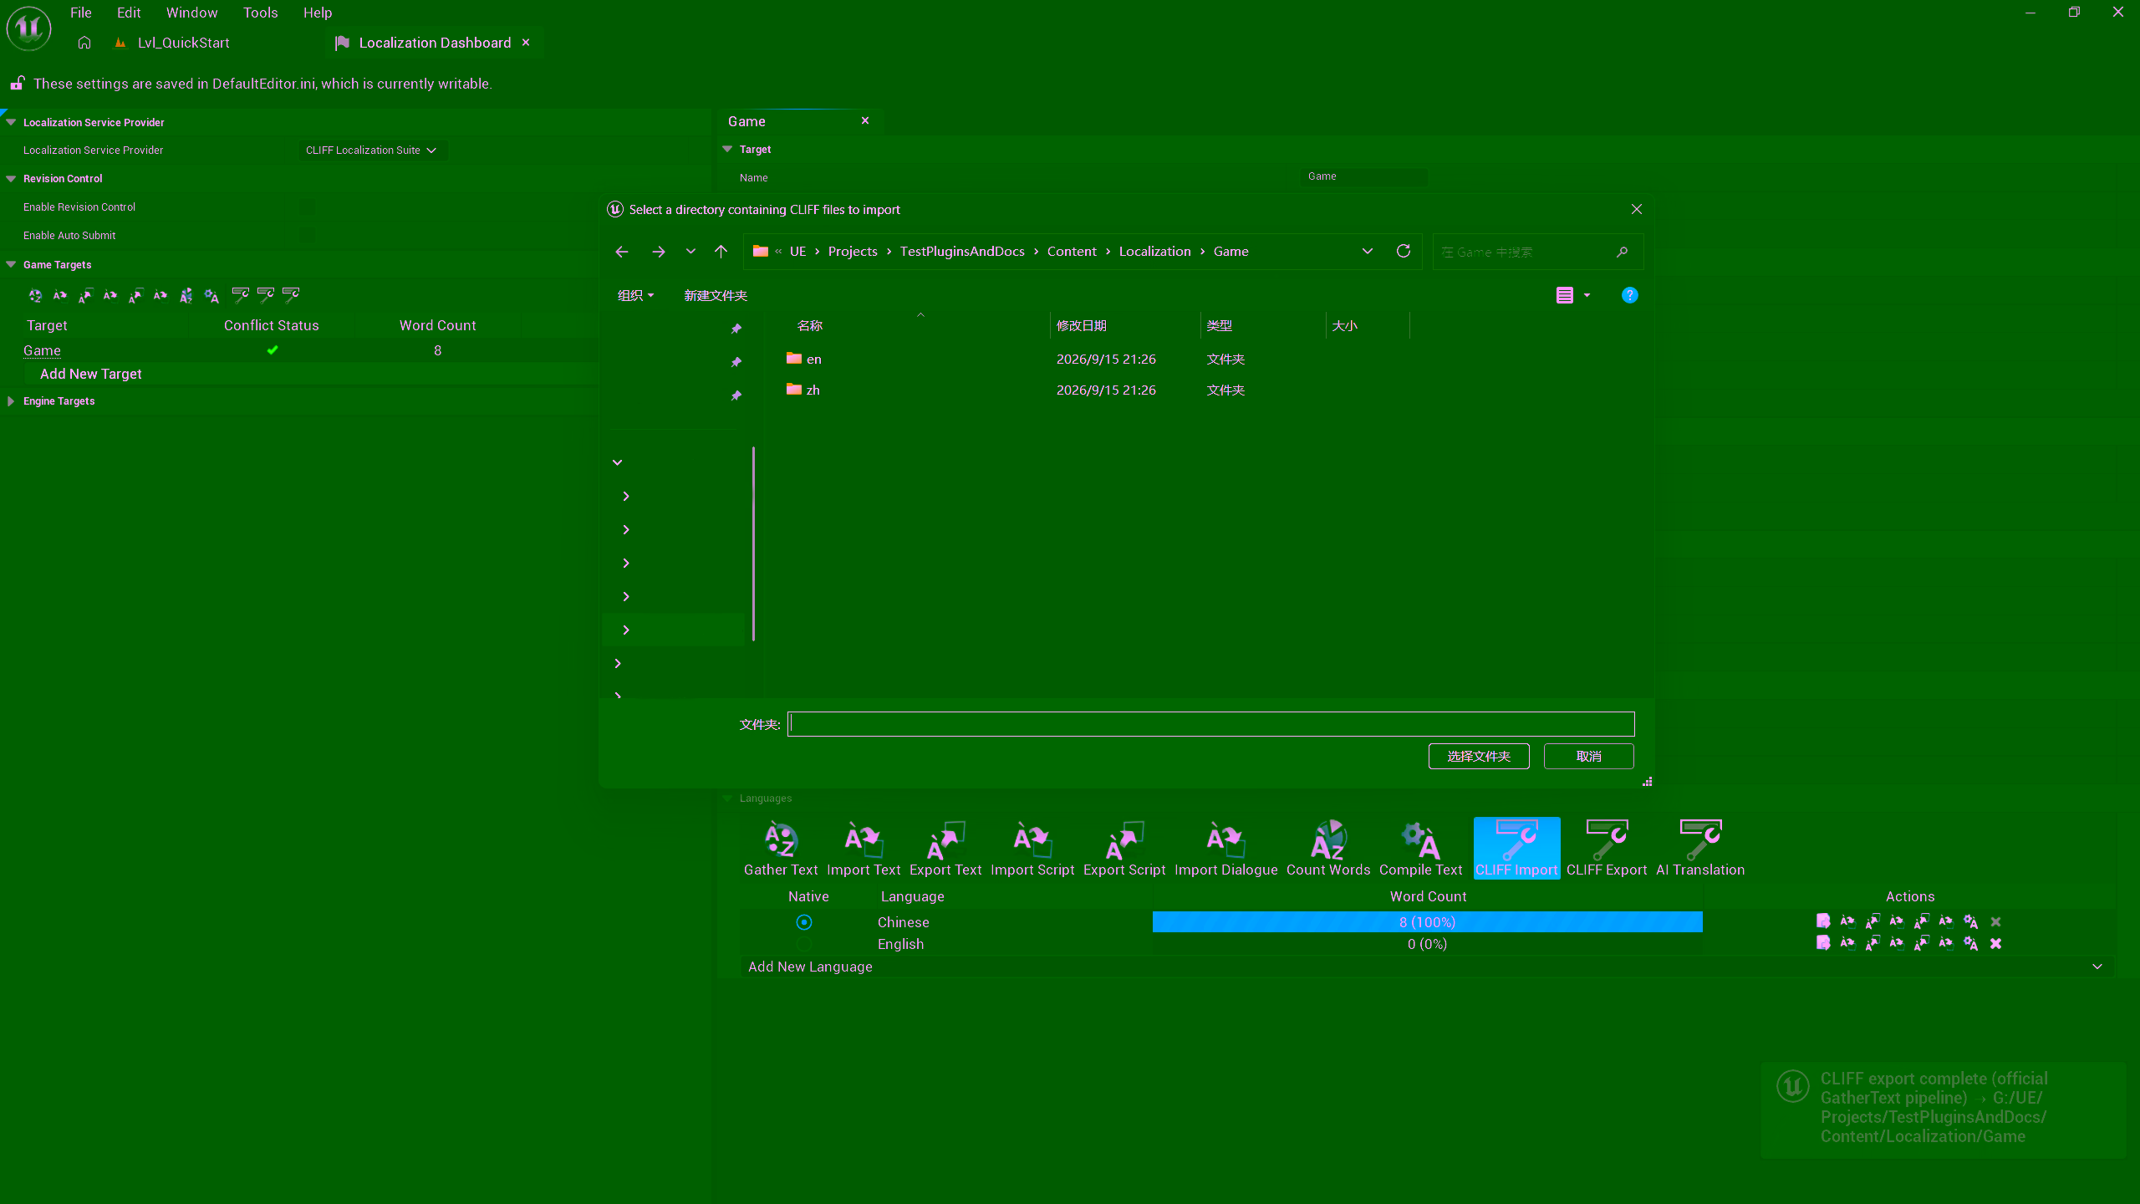The image size is (2140, 1204).
Task: Click Add New Target
Action: click(x=91, y=374)
